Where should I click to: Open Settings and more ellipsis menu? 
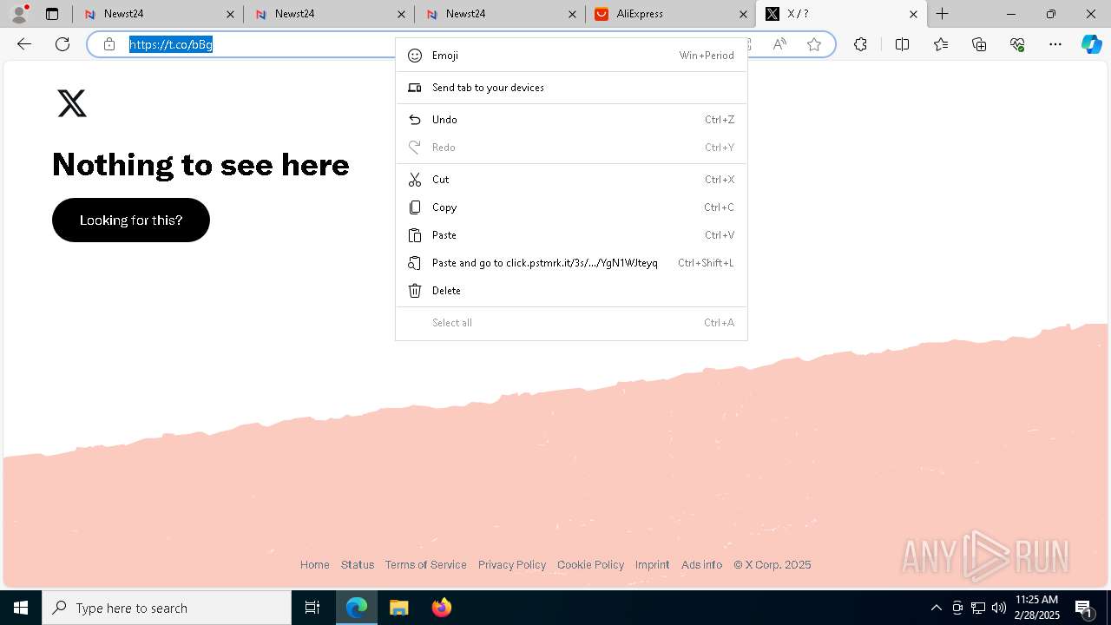[x=1055, y=44]
